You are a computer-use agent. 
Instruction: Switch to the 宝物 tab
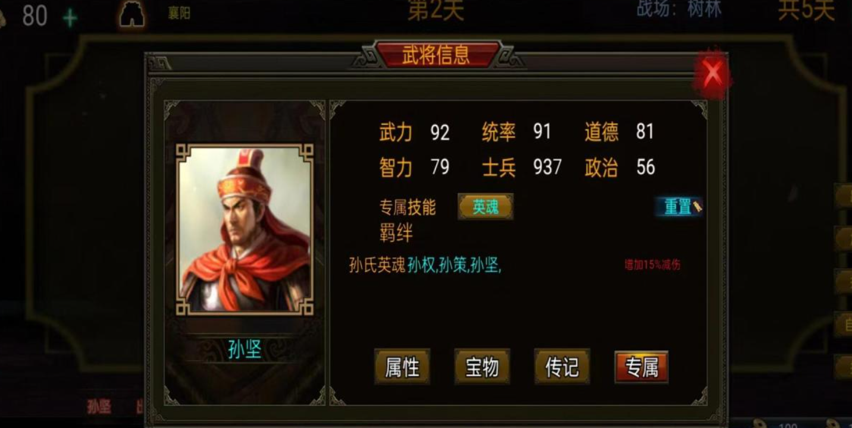[482, 367]
